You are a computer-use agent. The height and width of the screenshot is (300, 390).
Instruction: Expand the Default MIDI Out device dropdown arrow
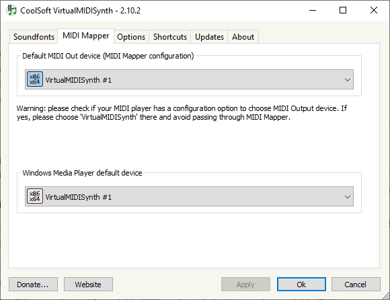348,79
